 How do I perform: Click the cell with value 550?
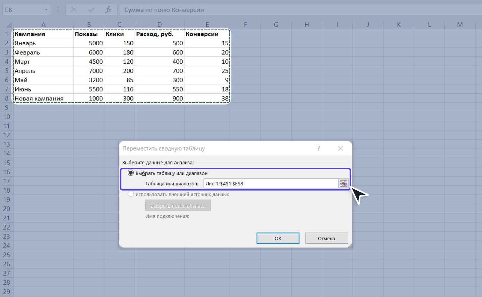[x=159, y=89]
